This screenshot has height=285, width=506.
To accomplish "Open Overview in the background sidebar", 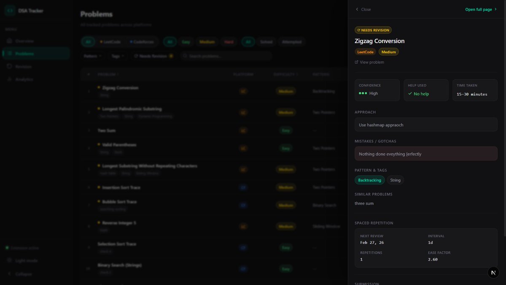I will coord(36,41).
